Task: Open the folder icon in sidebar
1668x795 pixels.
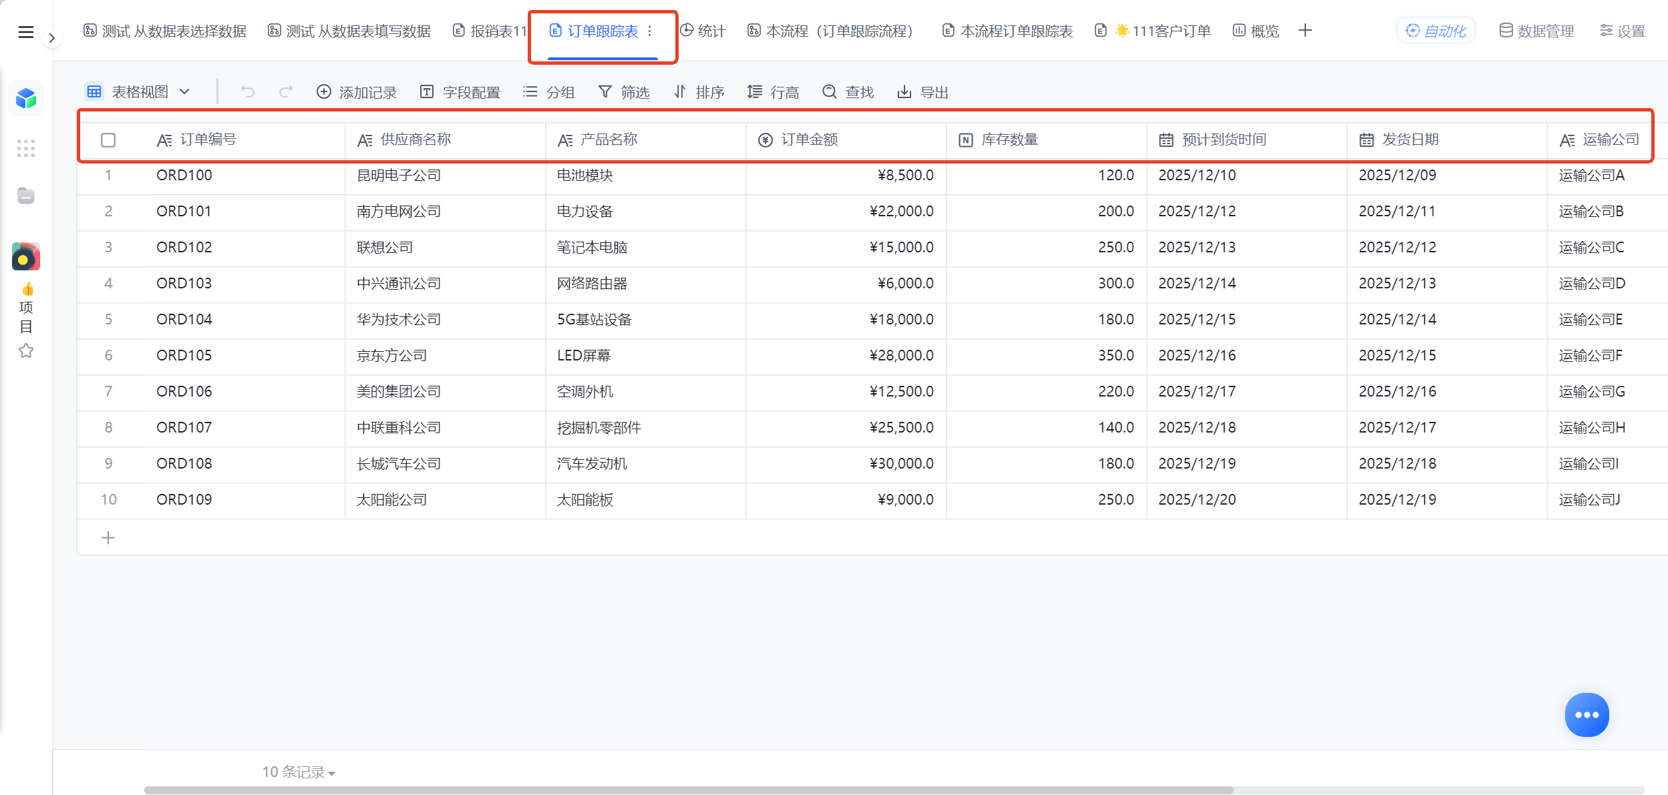Action: (x=26, y=196)
